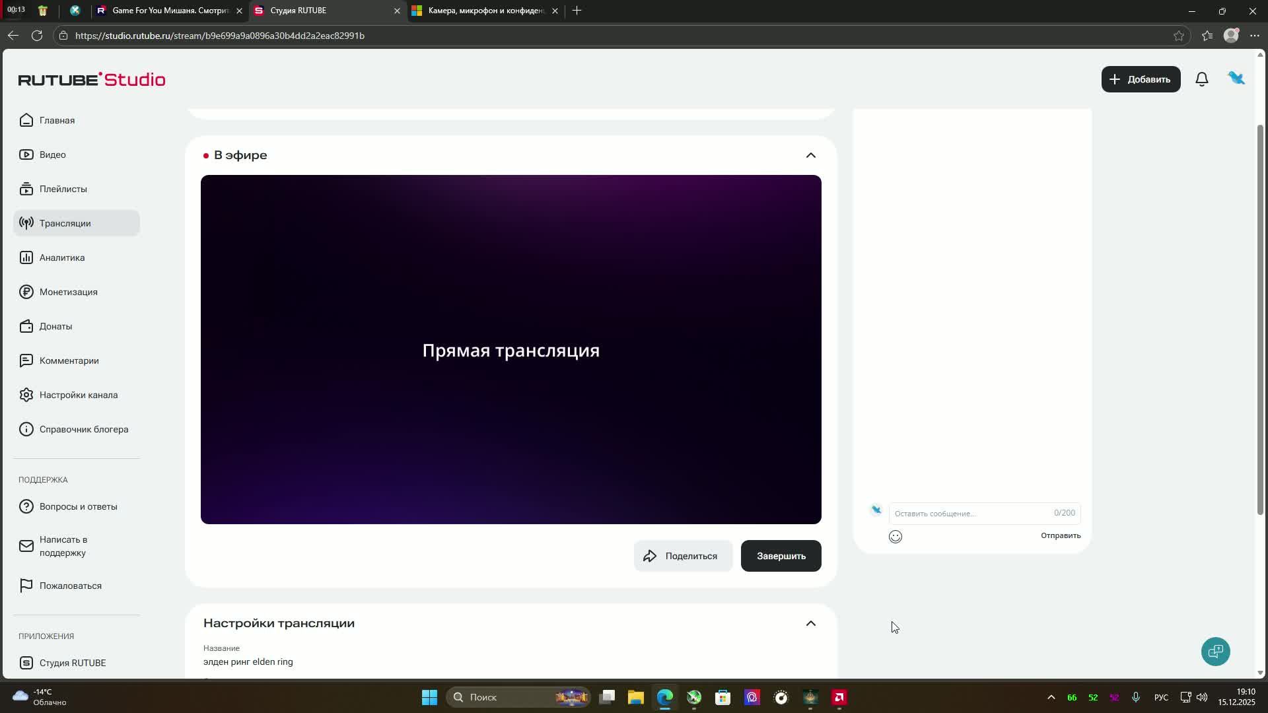This screenshot has width=1268, height=713.
Task: Open notifications bell icon
Action: pyautogui.click(x=1202, y=79)
